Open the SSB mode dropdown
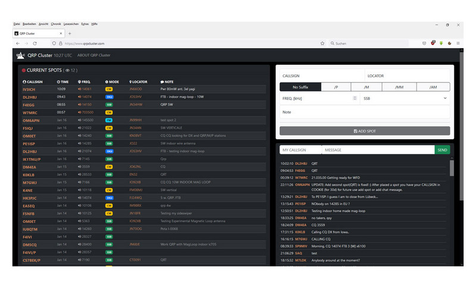Image resolution: width=476 pixels, height=288 pixels. [x=405, y=98]
